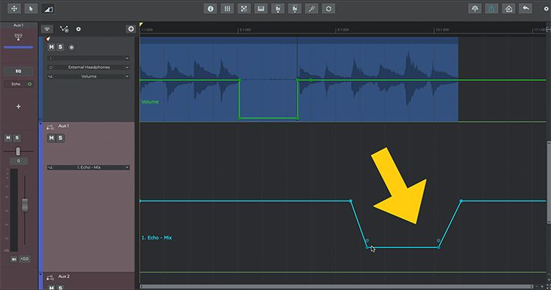
Task: Open the External Headphones output dropdown
Action: point(89,68)
